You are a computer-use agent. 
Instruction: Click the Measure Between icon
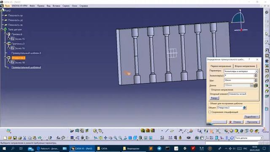tap(170, 138)
